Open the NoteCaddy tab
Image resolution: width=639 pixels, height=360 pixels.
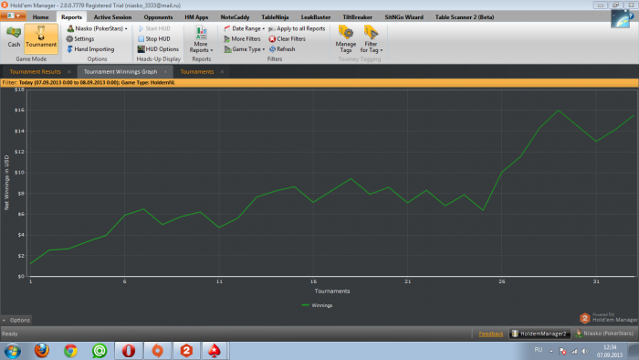pyautogui.click(x=235, y=17)
